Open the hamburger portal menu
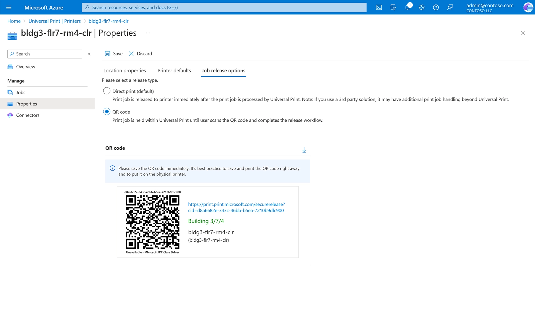535x314 pixels. click(9, 8)
